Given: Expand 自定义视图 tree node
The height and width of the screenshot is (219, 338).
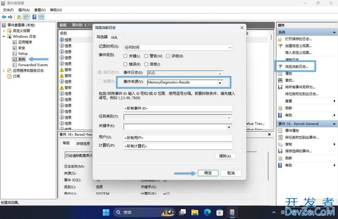Looking at the screenshot, I should coord(3,31).
